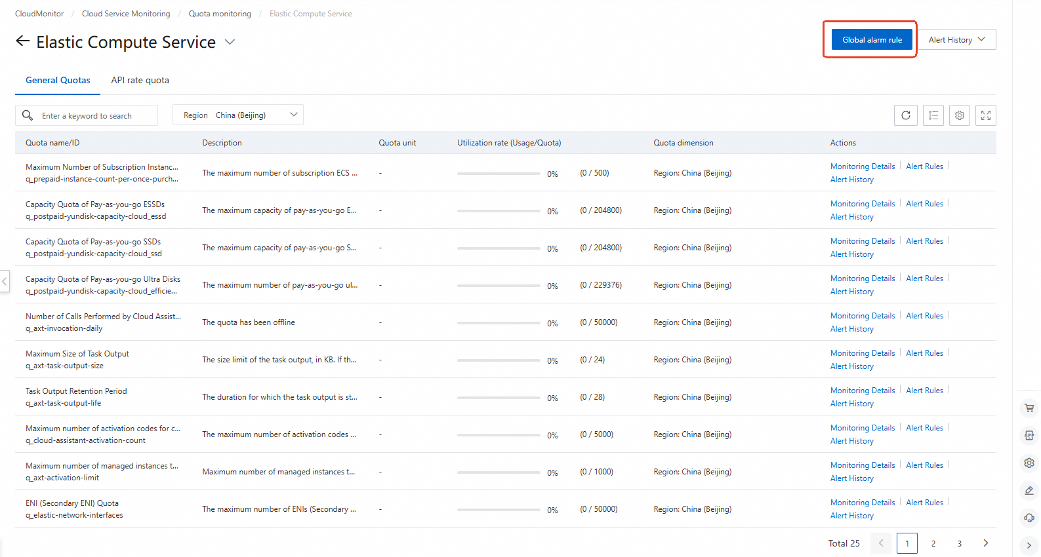Open Monitoring Details for Task Output Retention Period
Screen dimensions: 1041x557
click(x=863, y=391)
